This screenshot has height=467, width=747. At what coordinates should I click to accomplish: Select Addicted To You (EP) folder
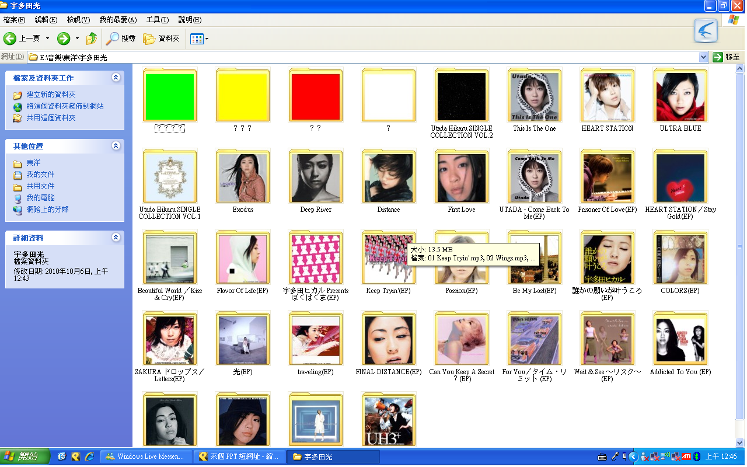[680, 340]
